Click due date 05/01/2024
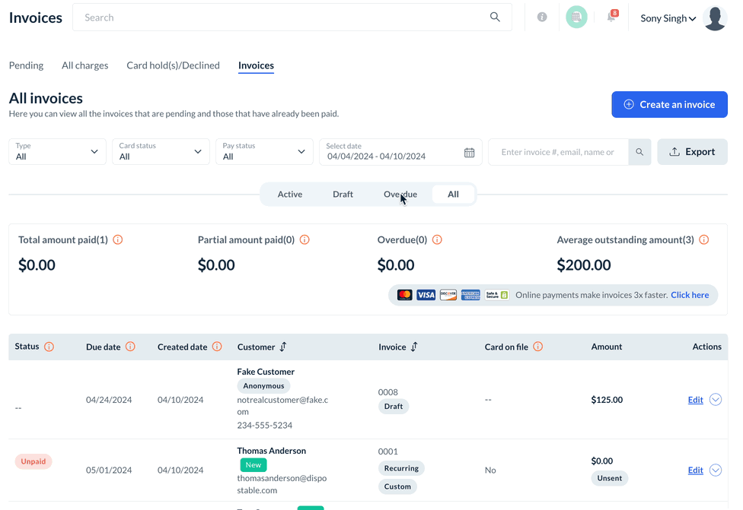 coord(109,470)
